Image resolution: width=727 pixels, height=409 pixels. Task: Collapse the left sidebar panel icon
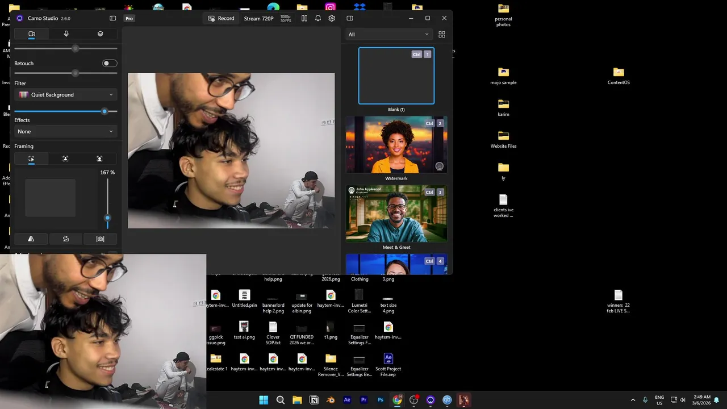click(112, 18)
